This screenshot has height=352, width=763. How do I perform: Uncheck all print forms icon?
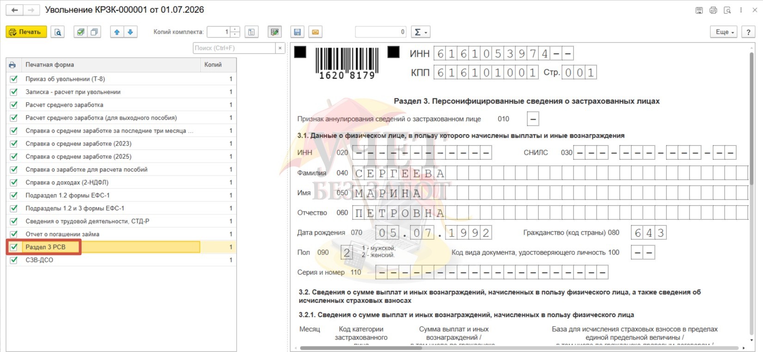94,32
